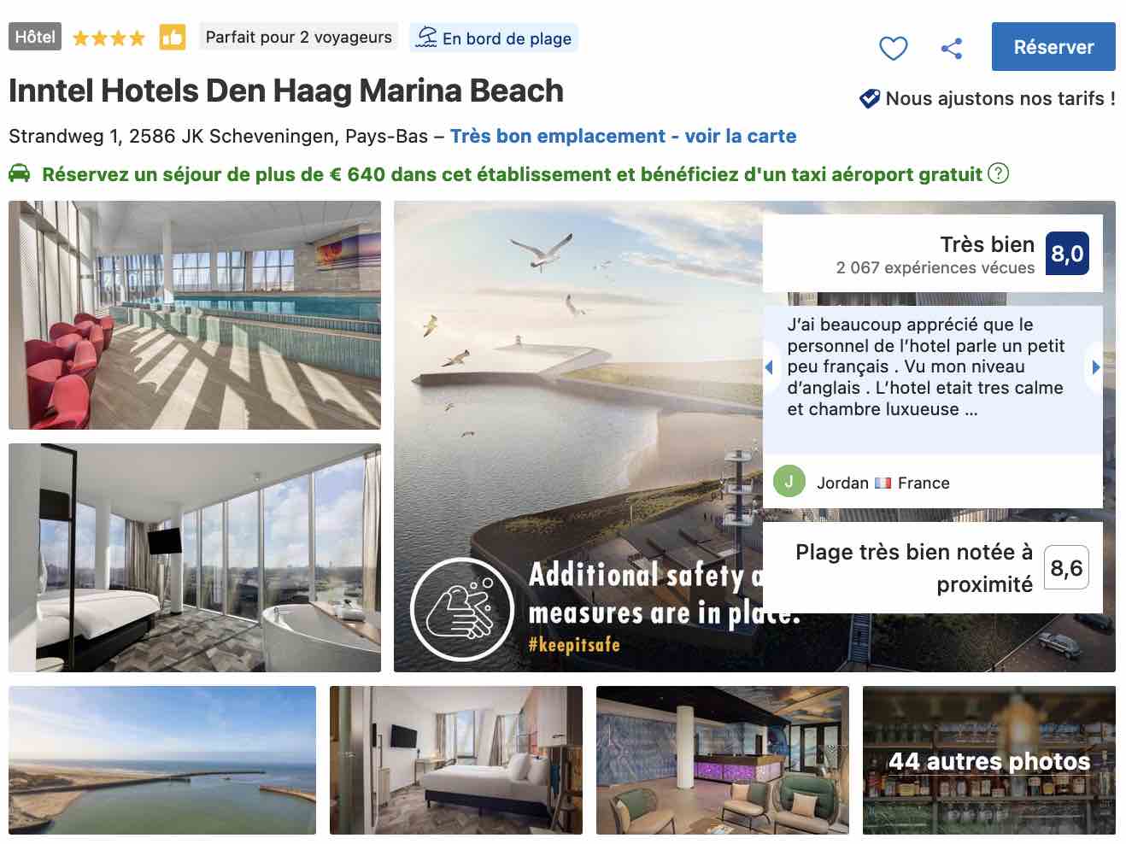Open the harbor beach view photo

tap(162, 760)
